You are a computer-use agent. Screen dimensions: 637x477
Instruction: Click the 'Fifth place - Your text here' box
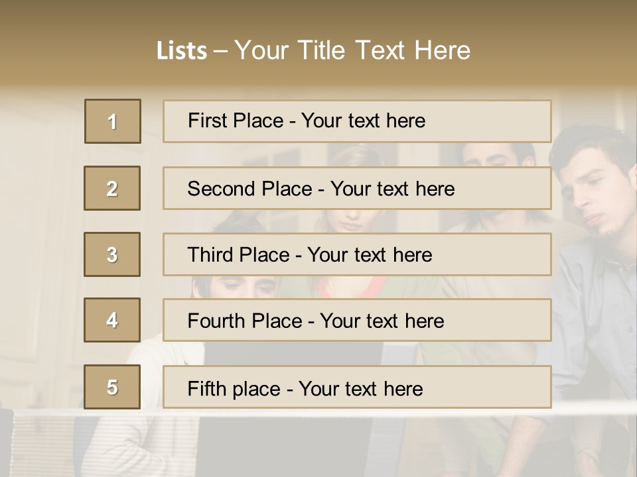pyautogui.click(x=357, y=388)
